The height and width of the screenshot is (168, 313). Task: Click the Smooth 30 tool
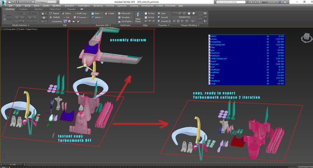click(164, 21)
